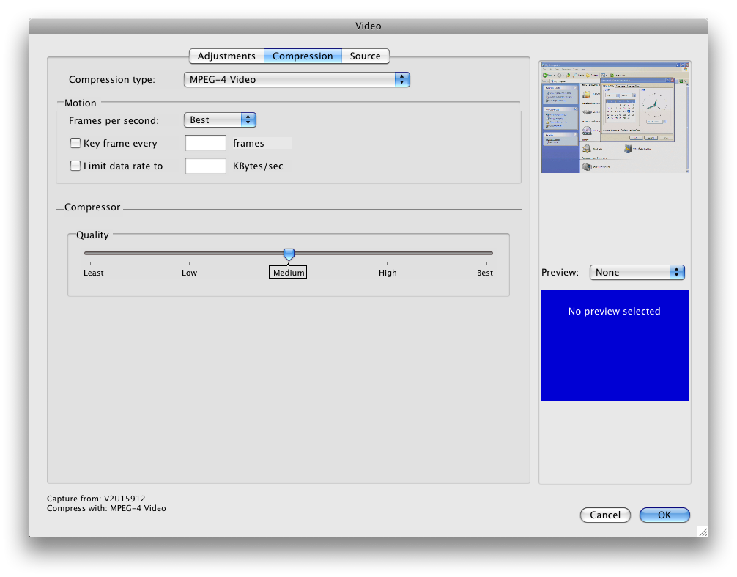Click the window resize grip corner
The width and height of the screenshot is (737, 577).
click(702, 532)
